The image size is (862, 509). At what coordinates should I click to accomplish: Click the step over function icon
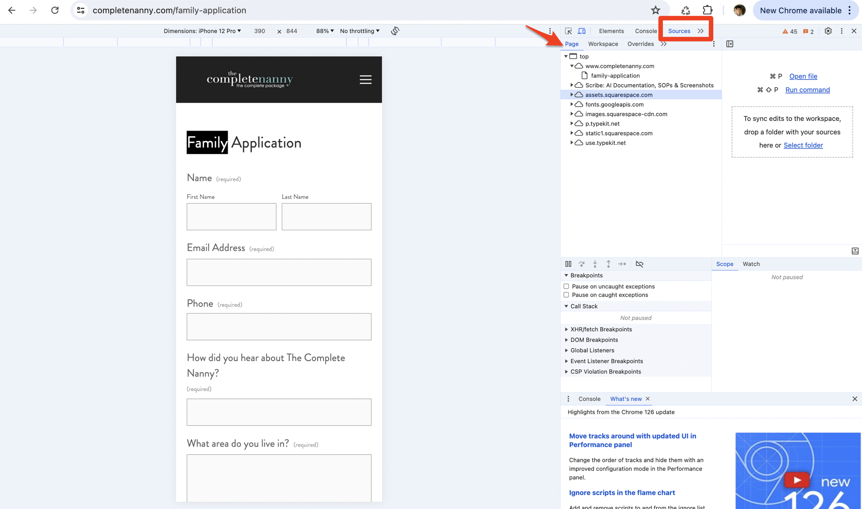point(582,264)
